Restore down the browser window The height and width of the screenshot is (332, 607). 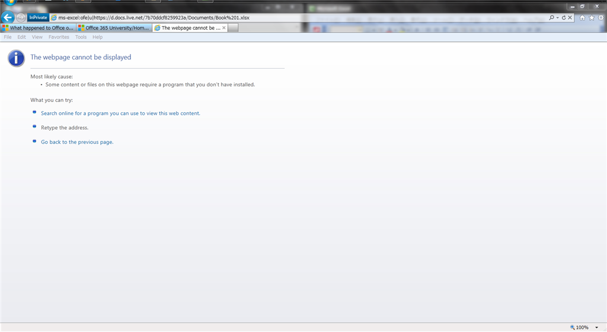coord(582,7)
